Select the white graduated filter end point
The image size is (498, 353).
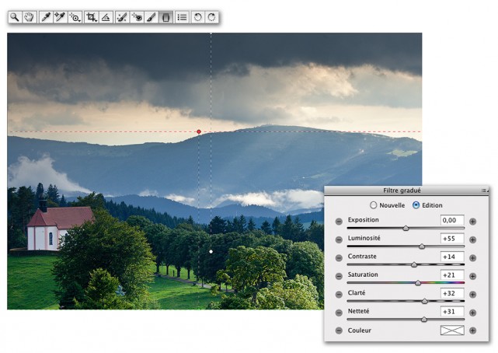211,252
